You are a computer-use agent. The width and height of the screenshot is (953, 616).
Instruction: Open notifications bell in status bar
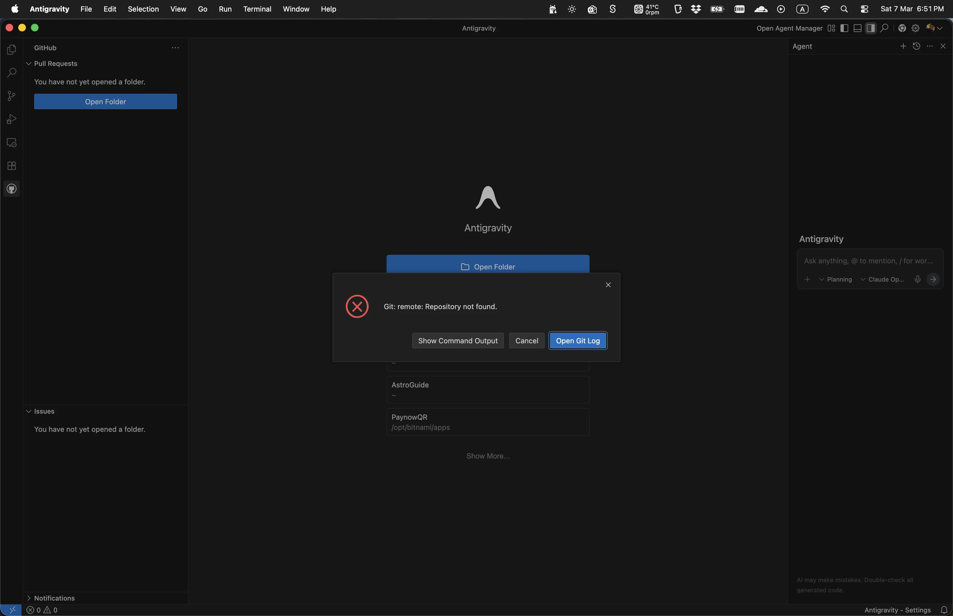pos(944,610)
